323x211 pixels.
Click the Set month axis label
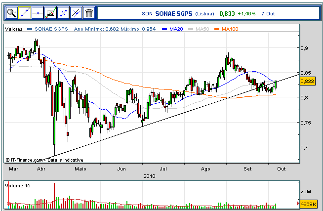(247, 169)
